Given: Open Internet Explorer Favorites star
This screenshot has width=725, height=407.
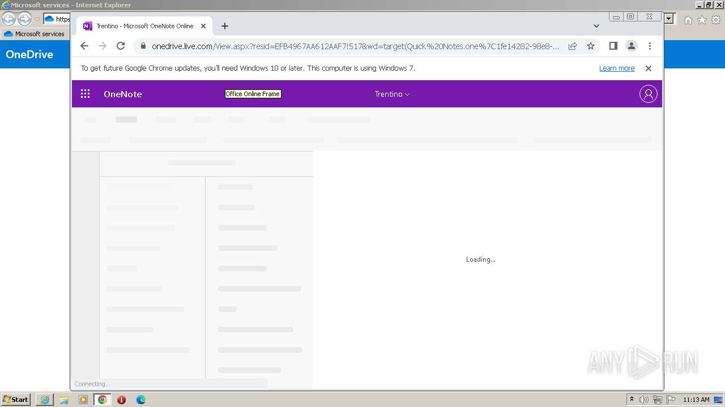Looking at the screenshot, I should [x=702, y=20].
